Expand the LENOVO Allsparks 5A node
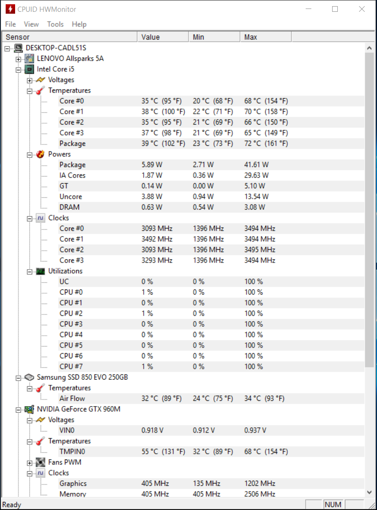The width and height of the screenshot is (377, 510). [x=18, y=59]
